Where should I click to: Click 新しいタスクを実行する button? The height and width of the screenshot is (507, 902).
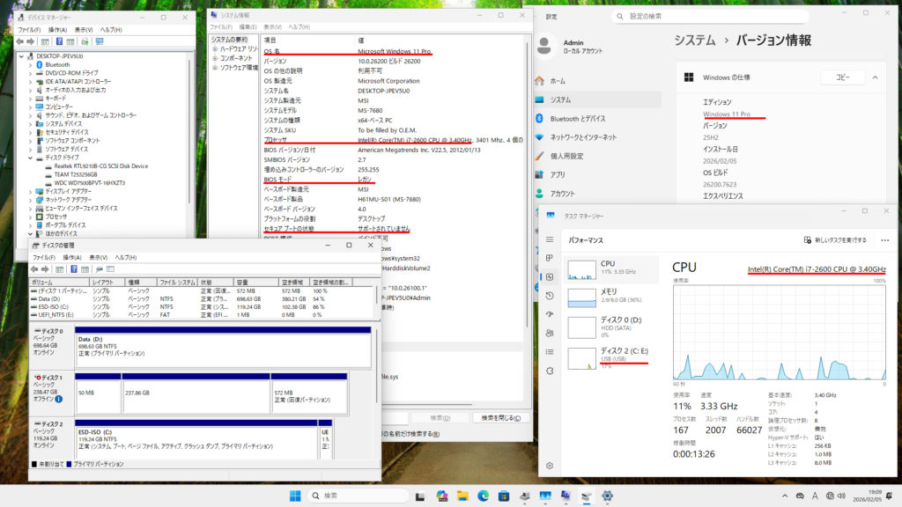point(835,239)
